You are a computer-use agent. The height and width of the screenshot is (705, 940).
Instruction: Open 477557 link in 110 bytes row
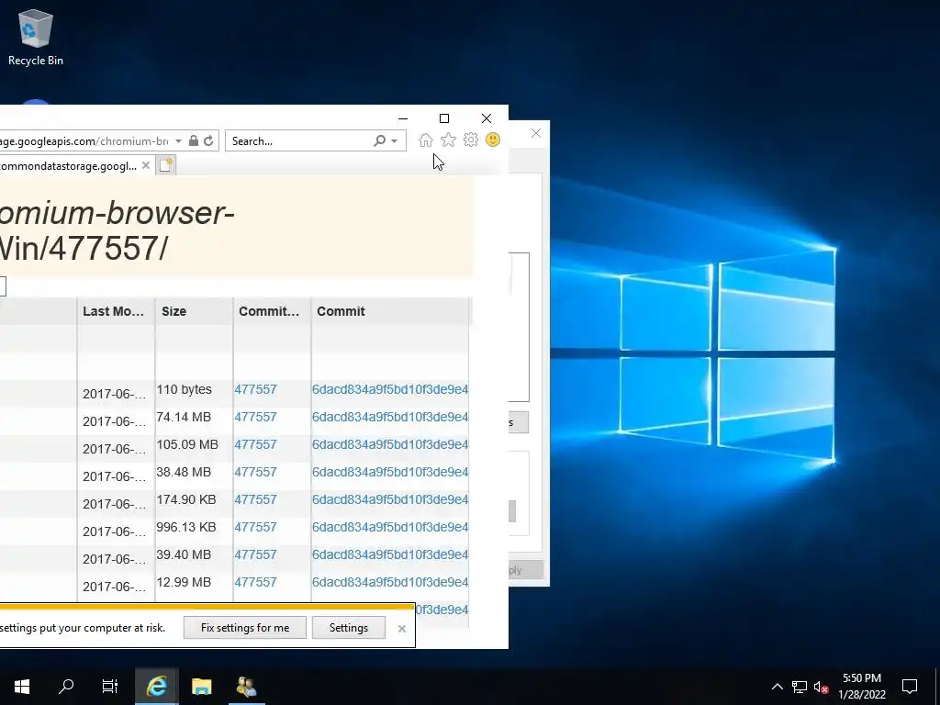[255, 389]
